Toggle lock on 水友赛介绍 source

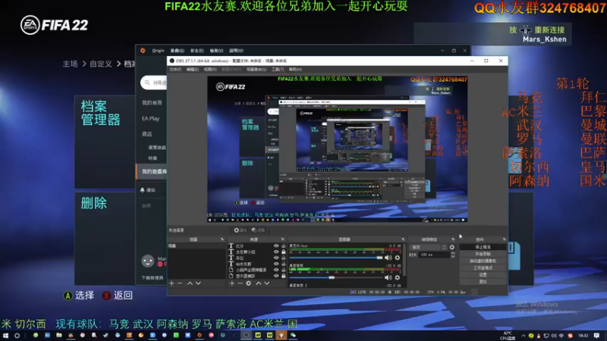coord(283,252)
